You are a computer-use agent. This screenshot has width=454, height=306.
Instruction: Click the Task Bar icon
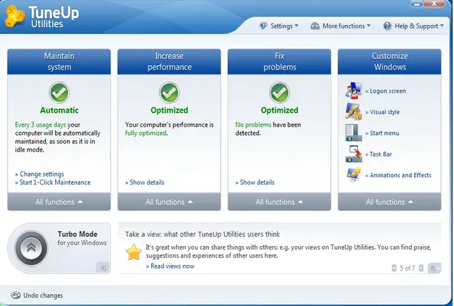pos(354,154)
